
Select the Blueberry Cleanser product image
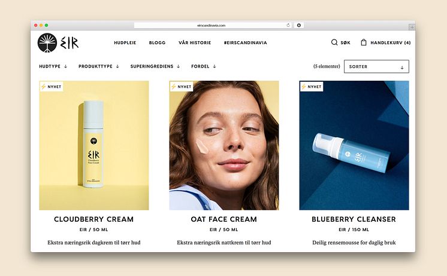coord(354,146)
